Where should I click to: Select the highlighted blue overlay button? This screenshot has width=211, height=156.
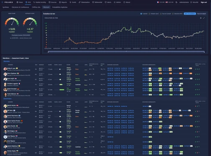190,14
